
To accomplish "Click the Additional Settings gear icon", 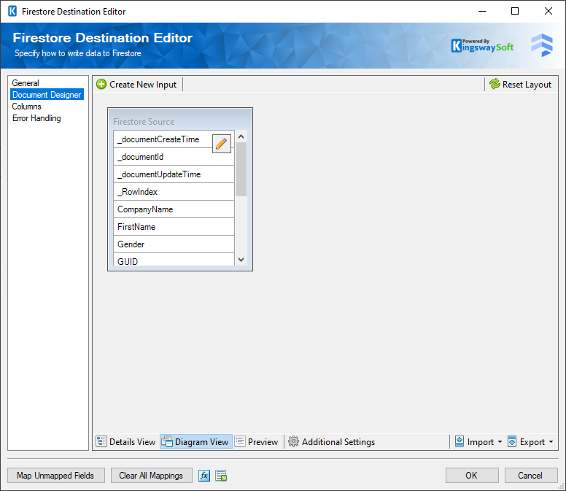I will [293, 441].
